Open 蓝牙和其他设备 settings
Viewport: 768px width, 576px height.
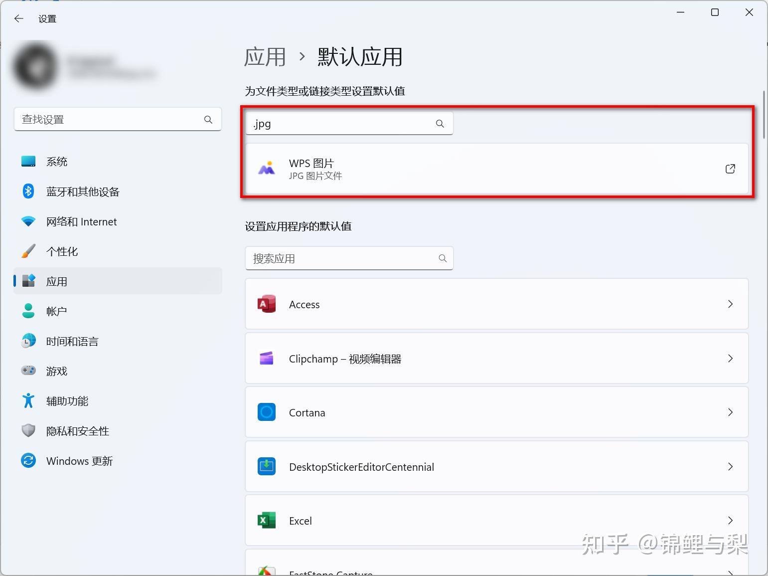(118, 192)
